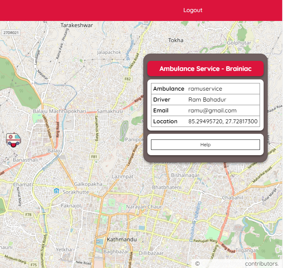The width and height of the screenshot is (283, 268).
Task: Click the Bhatbhateni label on the map
Action: click(167, 187)
